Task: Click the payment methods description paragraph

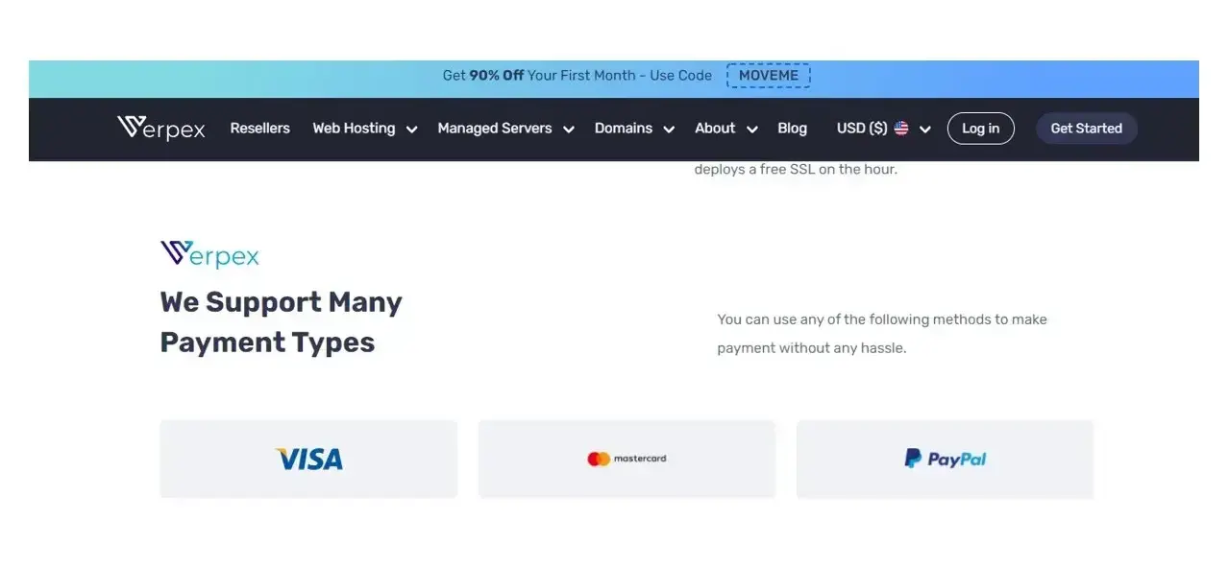Action: [882, 334]
